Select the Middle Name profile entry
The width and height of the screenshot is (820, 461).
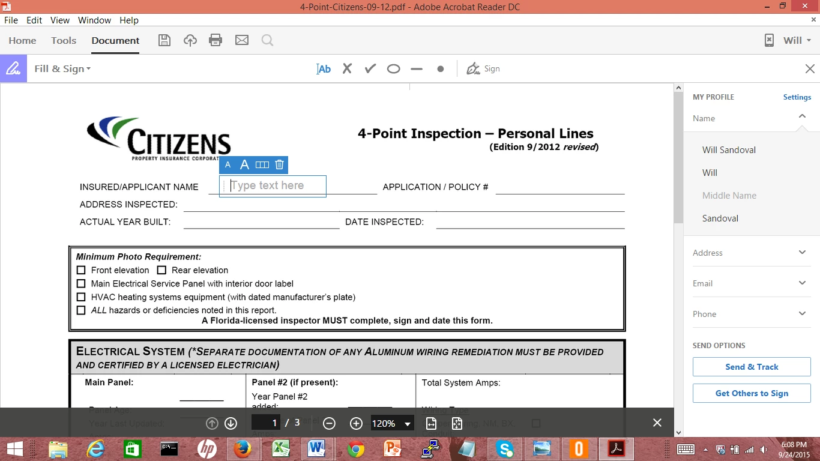729,196
